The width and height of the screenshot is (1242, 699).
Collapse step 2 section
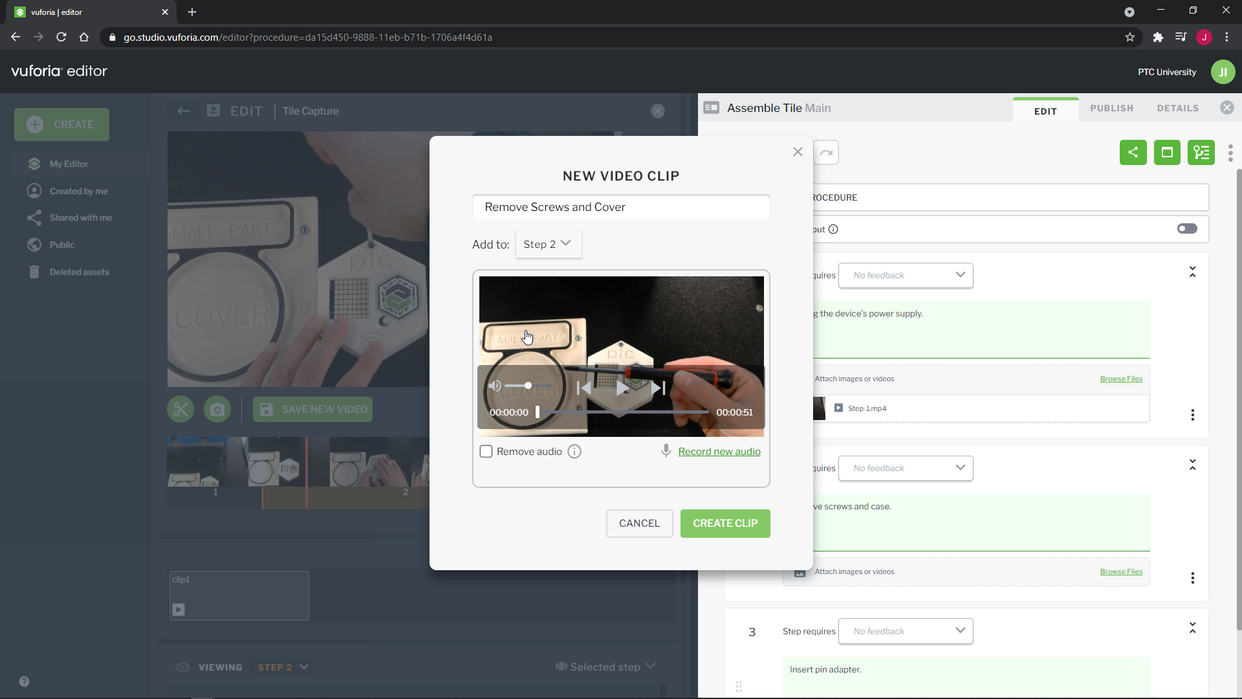click(x=1192, y=465)
